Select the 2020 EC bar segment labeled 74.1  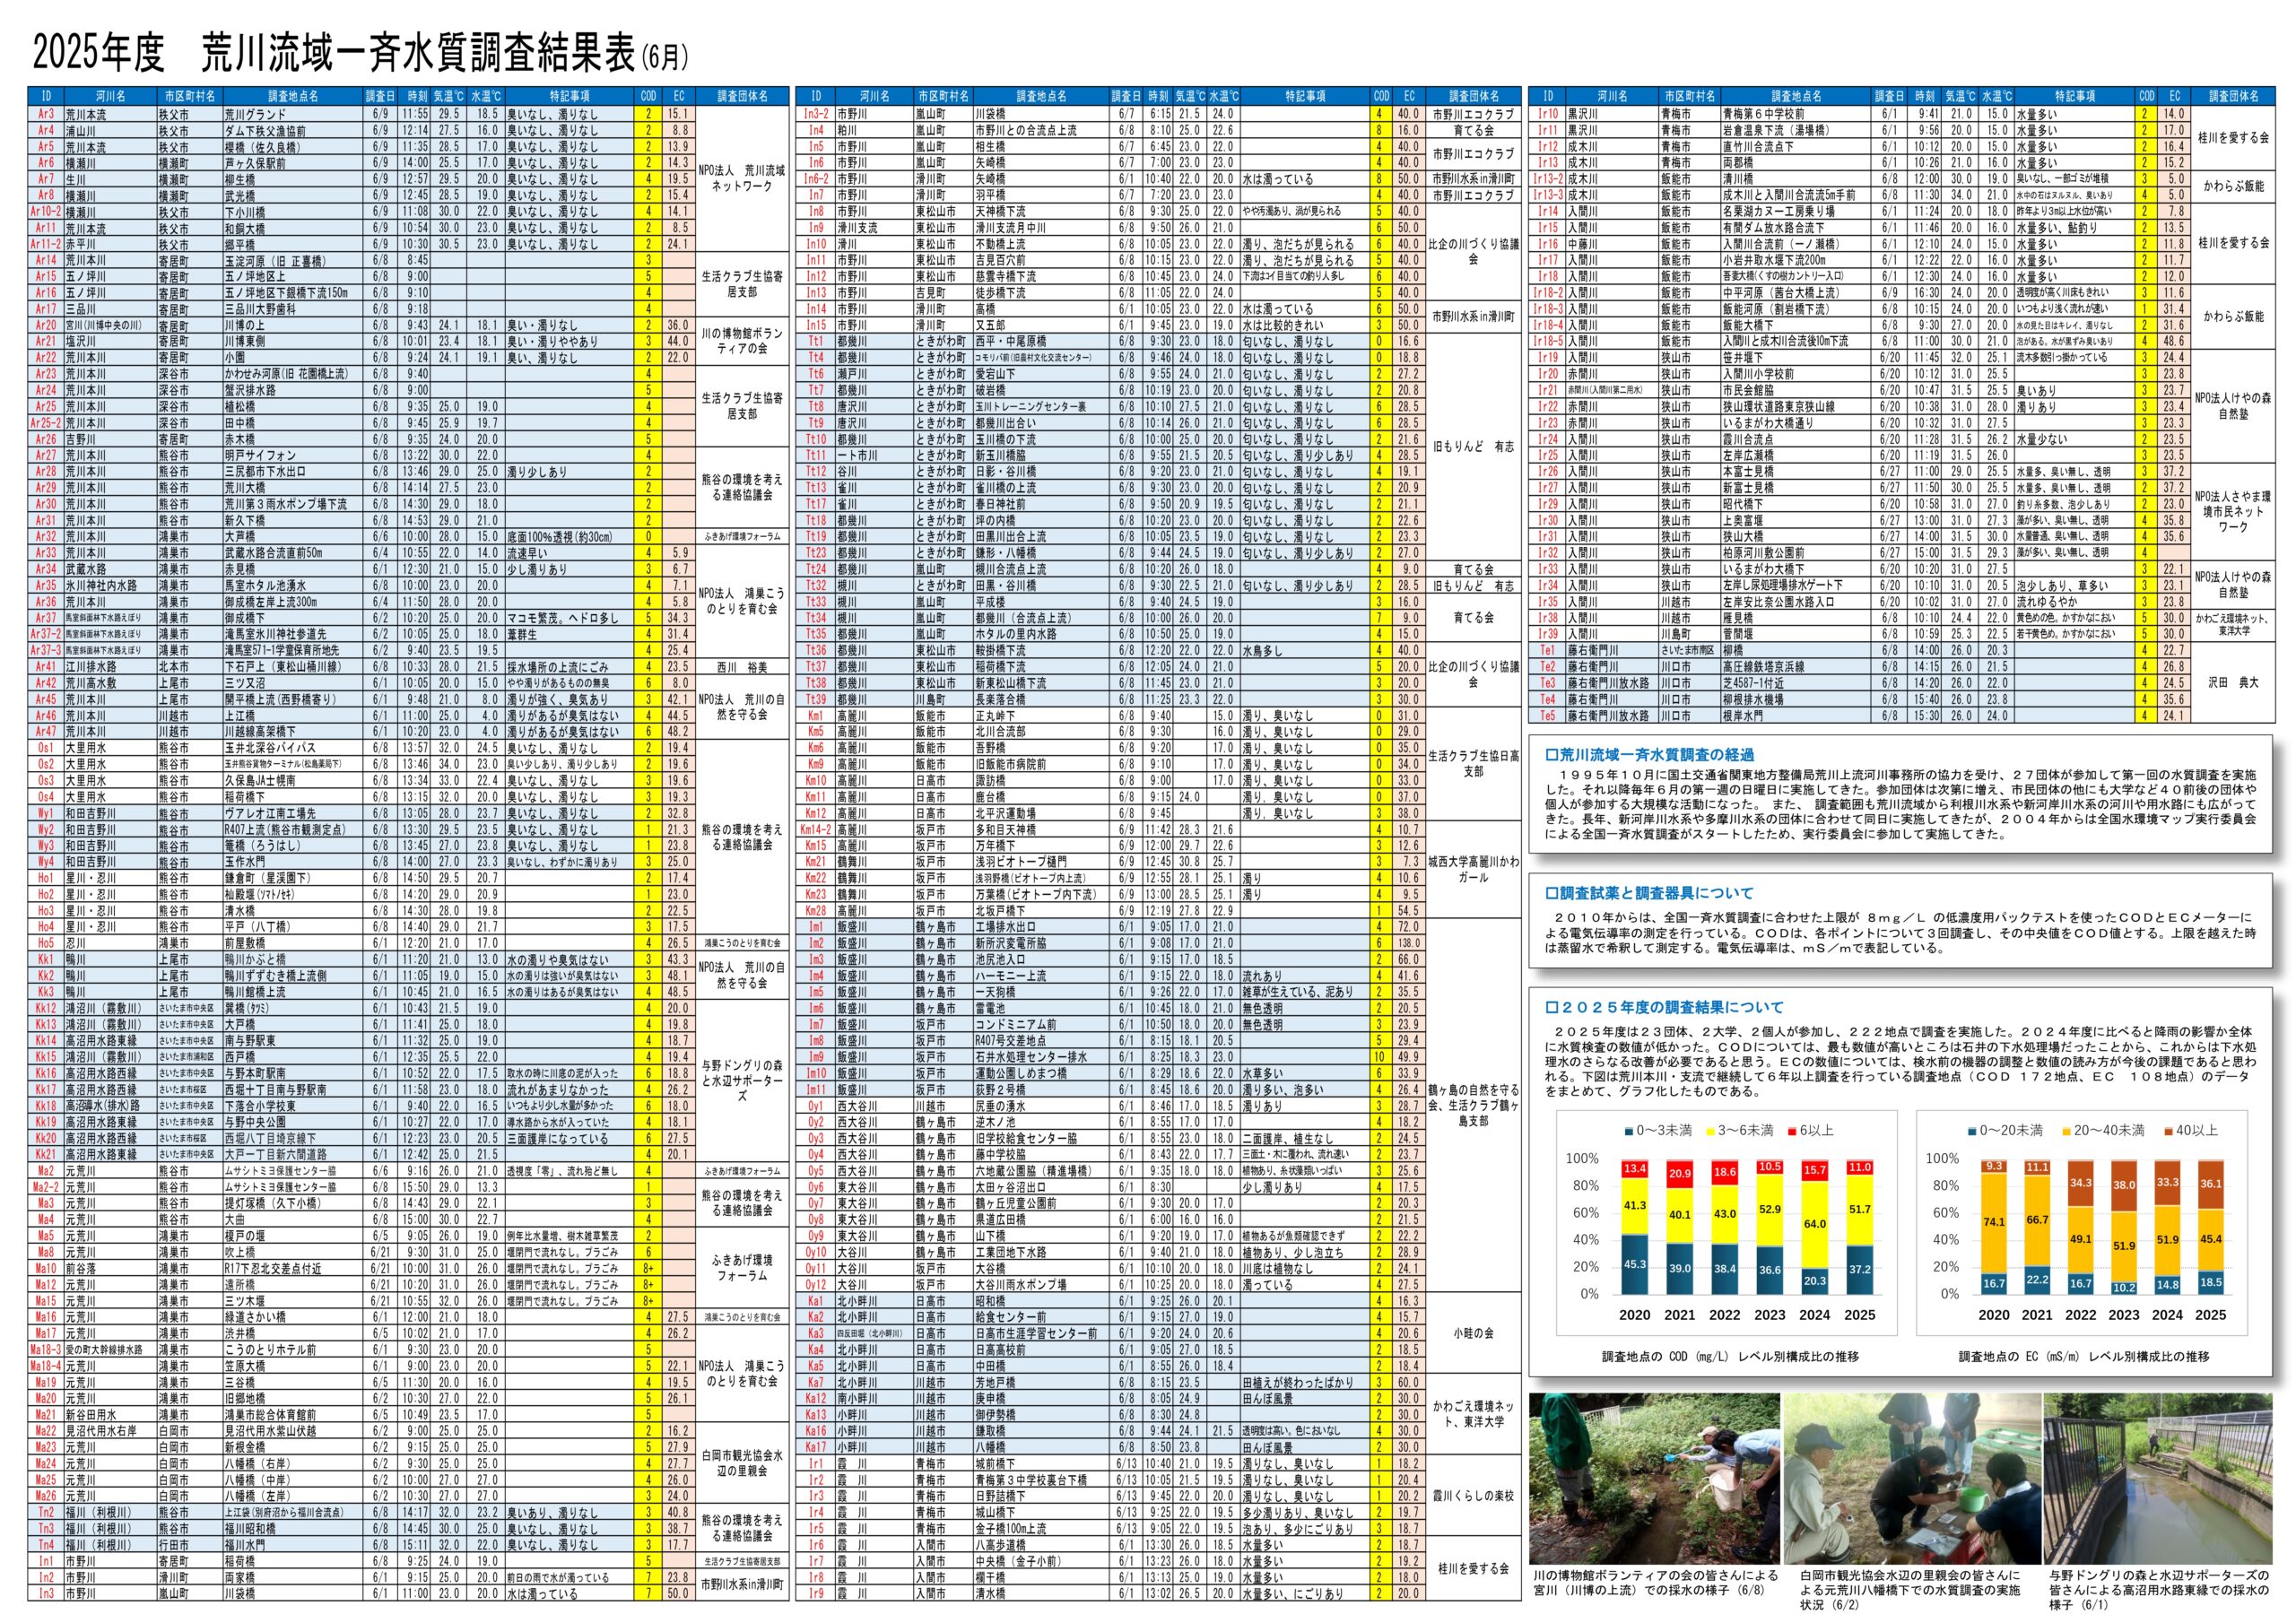pos(1993,1221)
